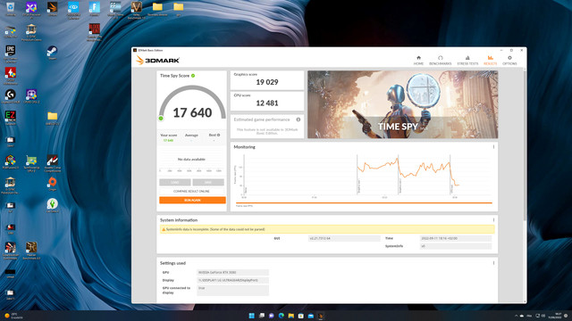
Task: Select the 3DMark desktop shortcut
Action: 52,9
